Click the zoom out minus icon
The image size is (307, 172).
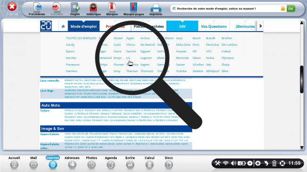250,163
